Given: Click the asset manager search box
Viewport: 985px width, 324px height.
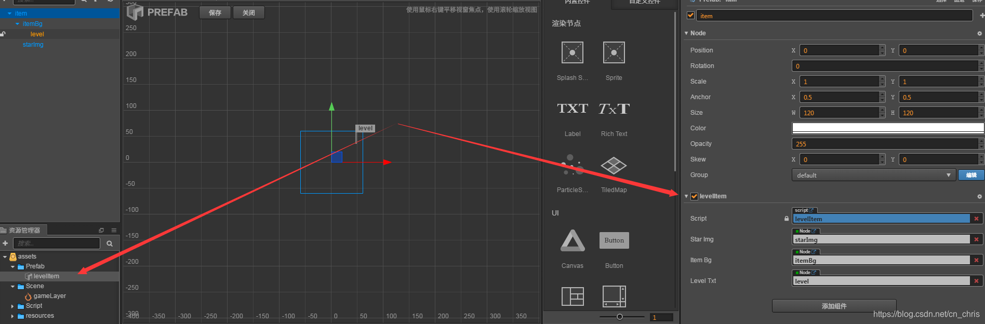Looking at the screenshot, I should tap(56, 243).
